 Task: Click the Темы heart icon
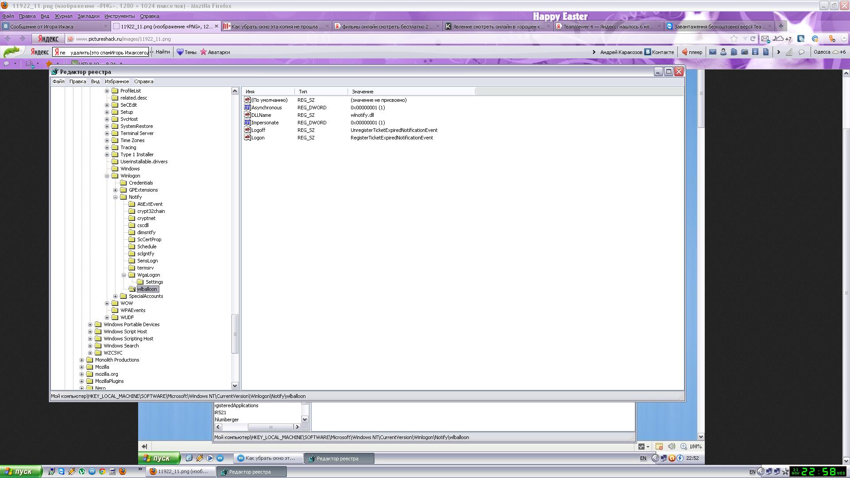pyautogui.click(x=180, y=52)
